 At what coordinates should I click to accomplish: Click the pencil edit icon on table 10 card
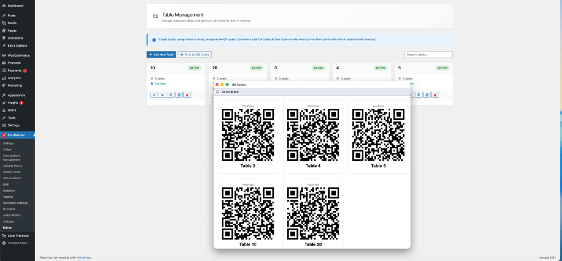154,95
